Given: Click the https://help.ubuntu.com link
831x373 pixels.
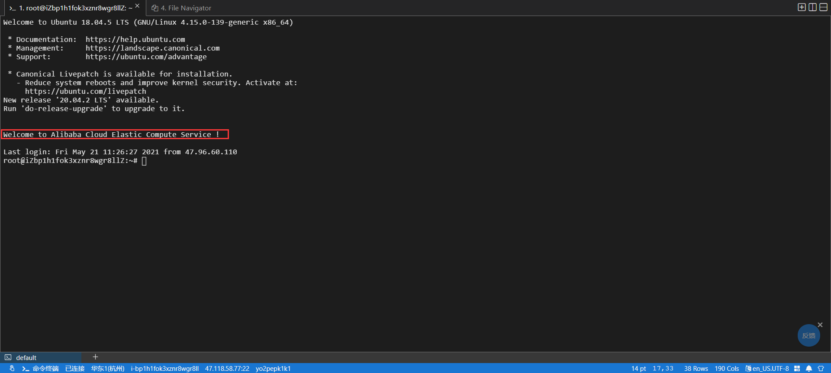Looking at the screenshot, I should click(135, 39).
